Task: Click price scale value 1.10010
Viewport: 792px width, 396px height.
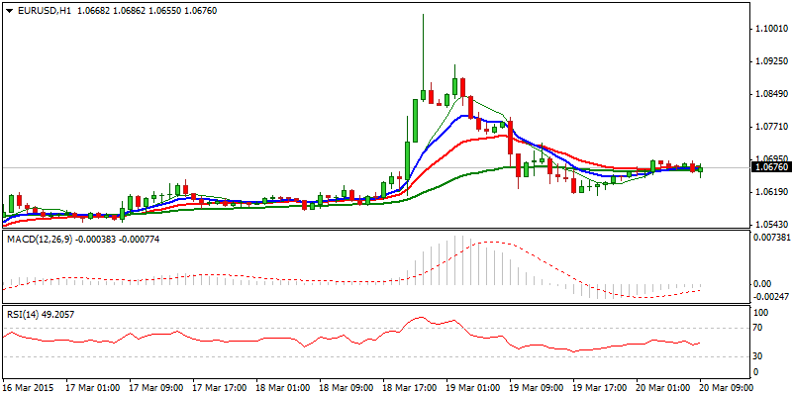Action: pos(771,30)
